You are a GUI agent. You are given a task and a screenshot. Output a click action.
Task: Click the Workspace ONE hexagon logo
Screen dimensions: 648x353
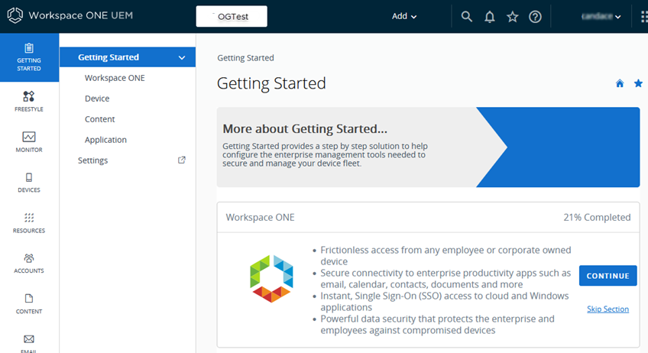[x=271, y=279]
